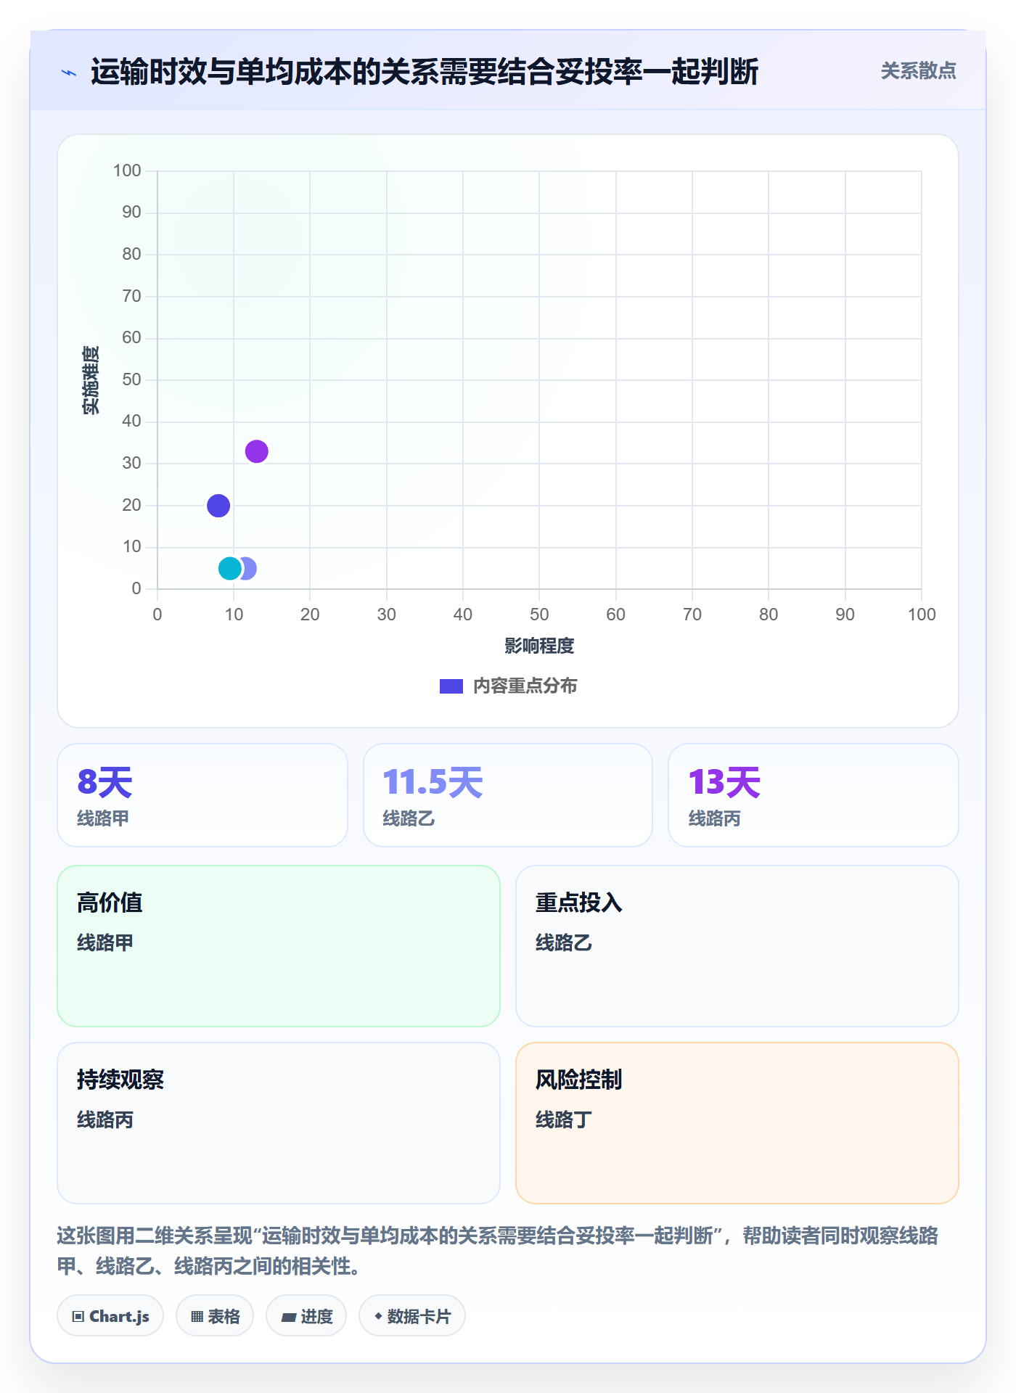Image resolution: width=1016 pixels, height=1393 pixels.
Task: Click 线路丁 inside the 风险控制 card
Action: (563, 1119)
